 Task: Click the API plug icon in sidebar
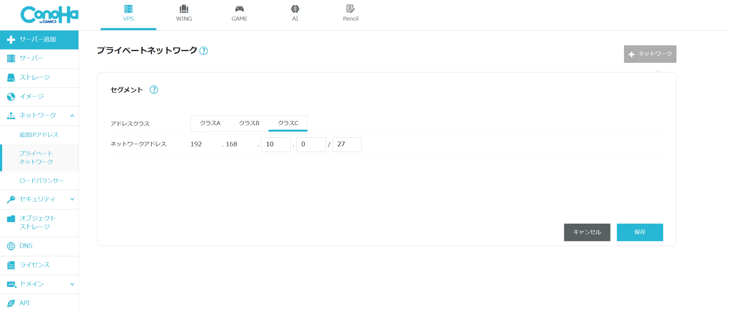coord(11,303)
